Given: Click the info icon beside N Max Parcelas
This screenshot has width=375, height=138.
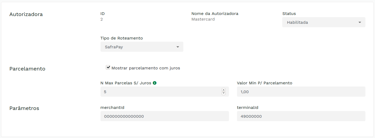Looking at the screenshot, I should point(155,83).
